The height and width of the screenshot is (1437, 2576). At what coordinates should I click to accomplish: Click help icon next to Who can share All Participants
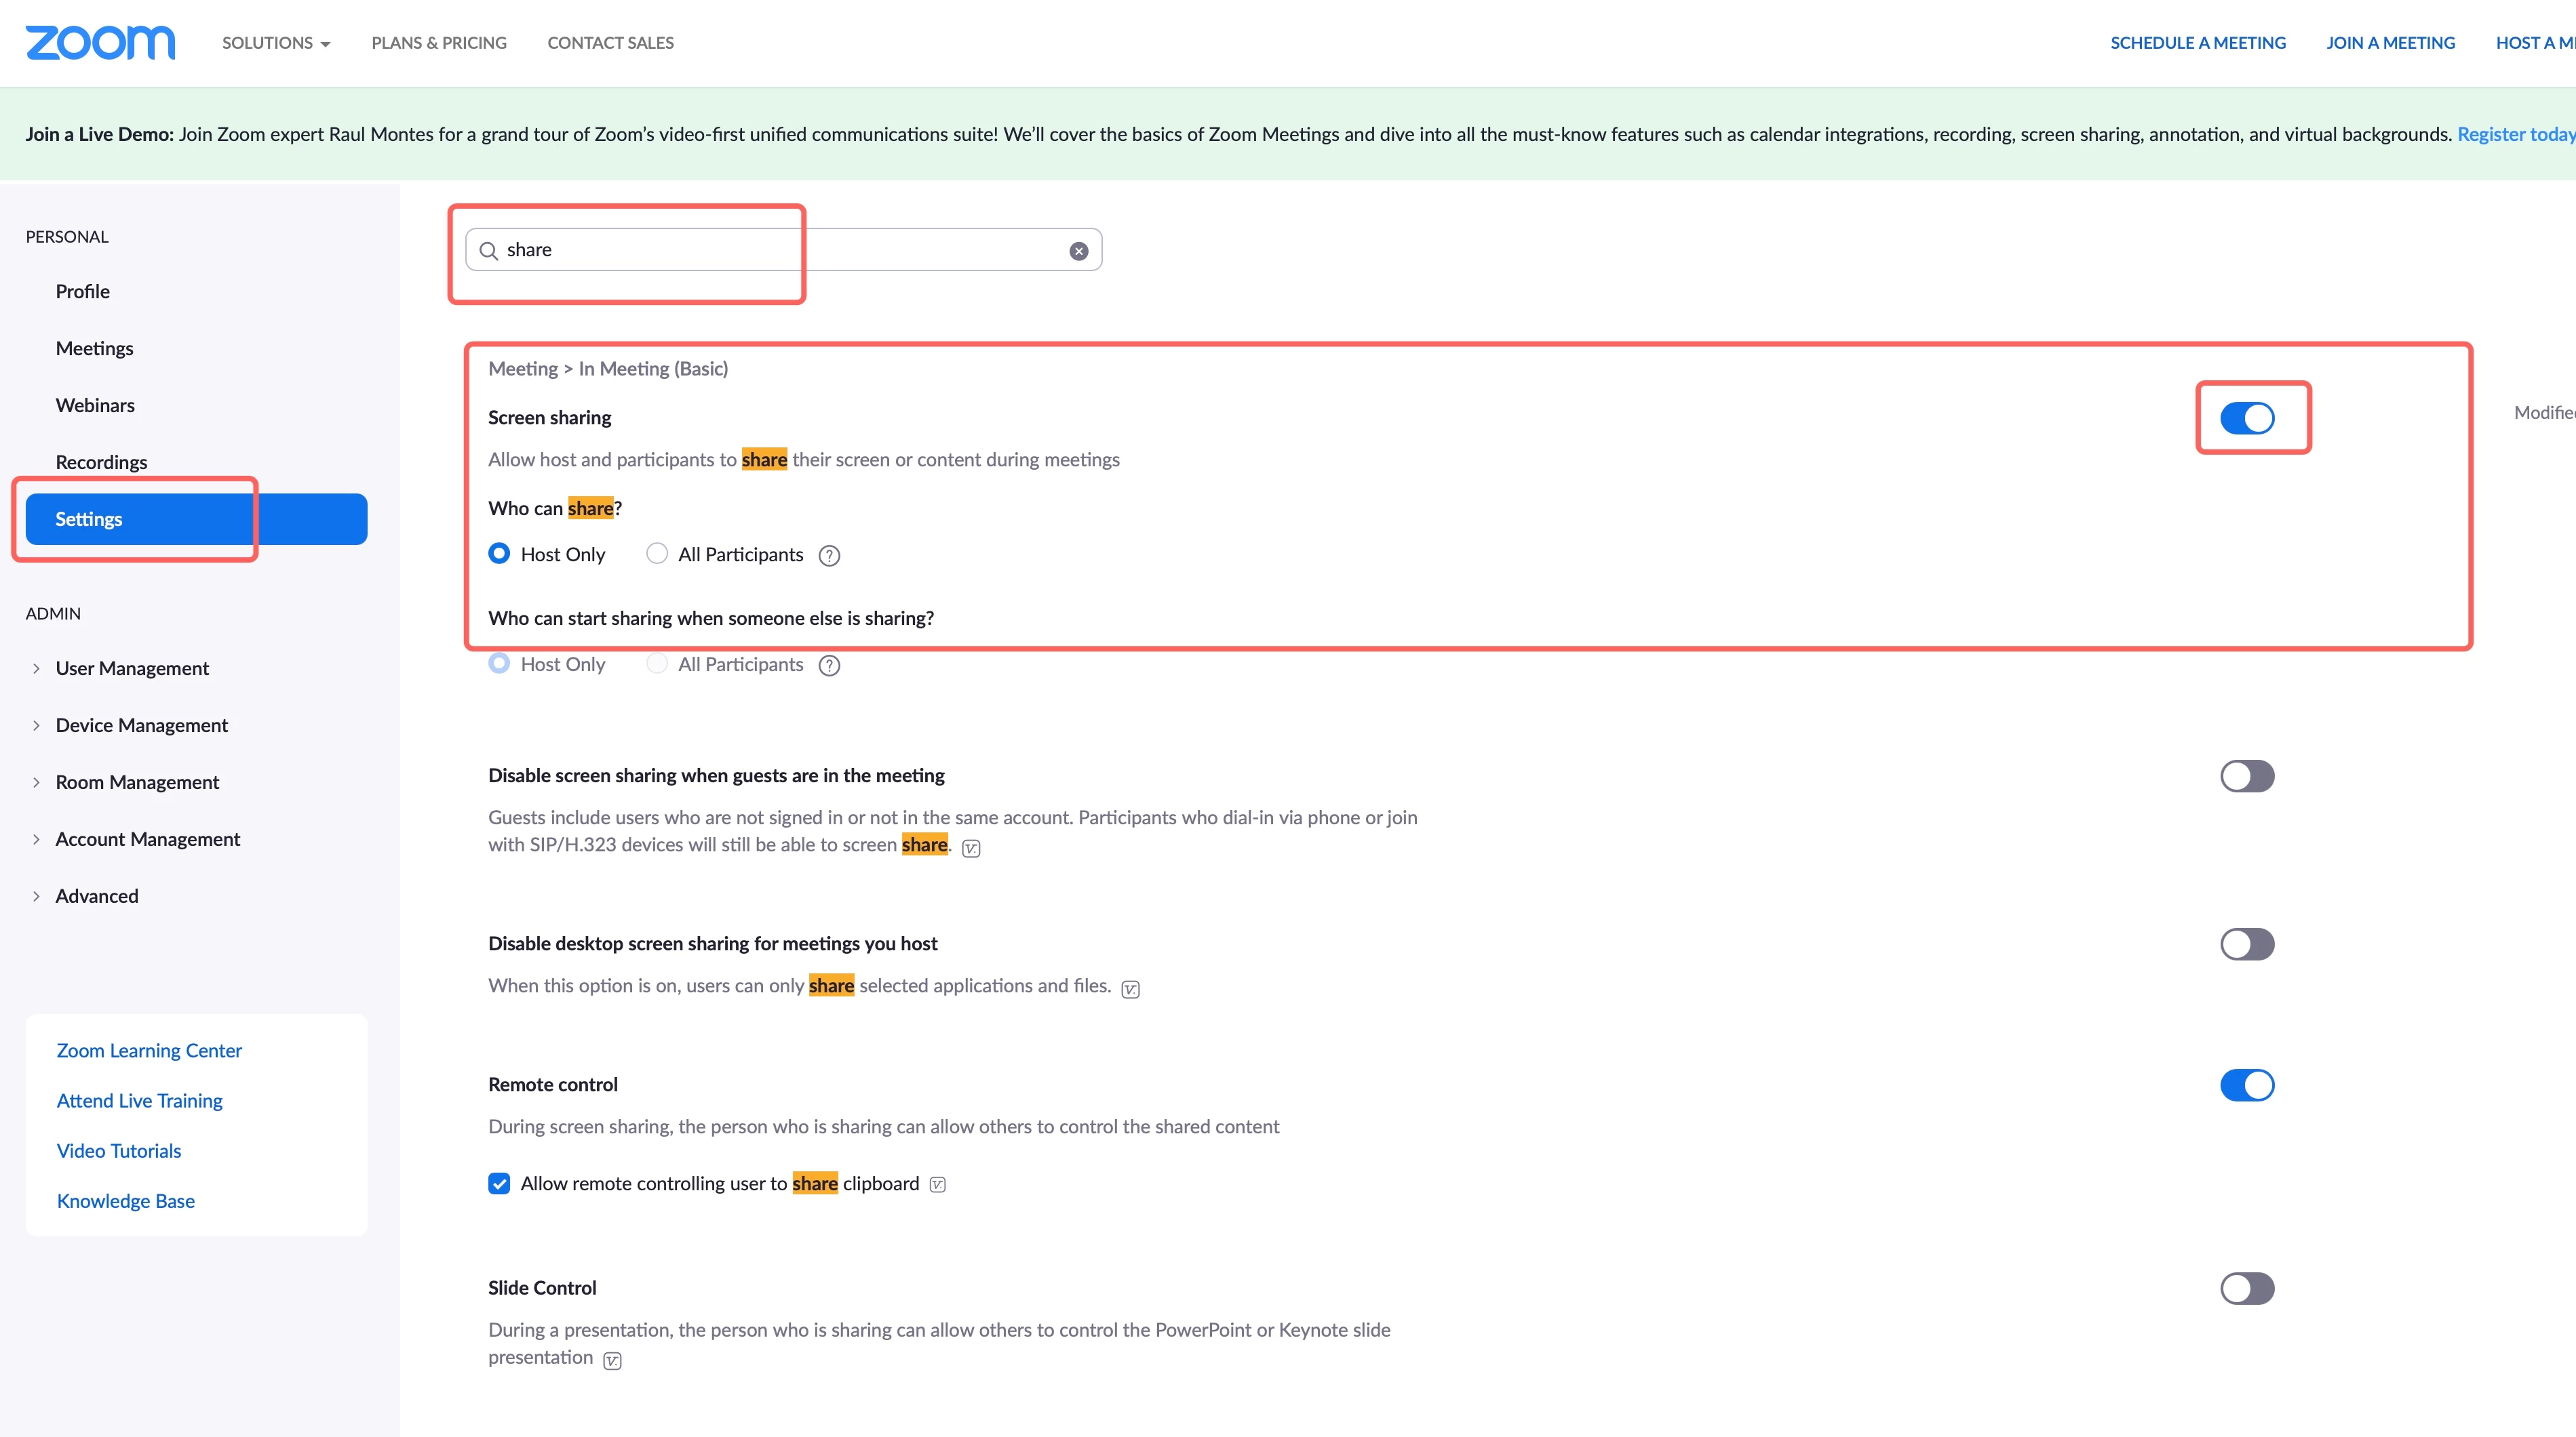[829, 556]
